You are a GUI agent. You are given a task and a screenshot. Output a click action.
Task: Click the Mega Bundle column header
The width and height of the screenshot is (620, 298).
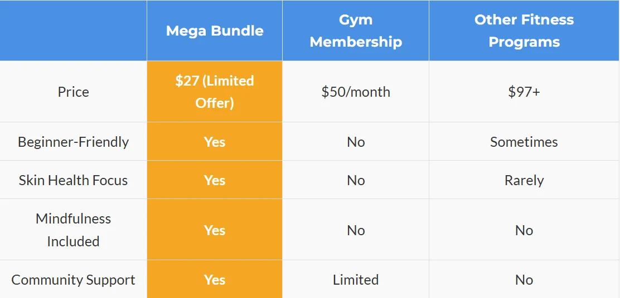[x=215, y=31]
